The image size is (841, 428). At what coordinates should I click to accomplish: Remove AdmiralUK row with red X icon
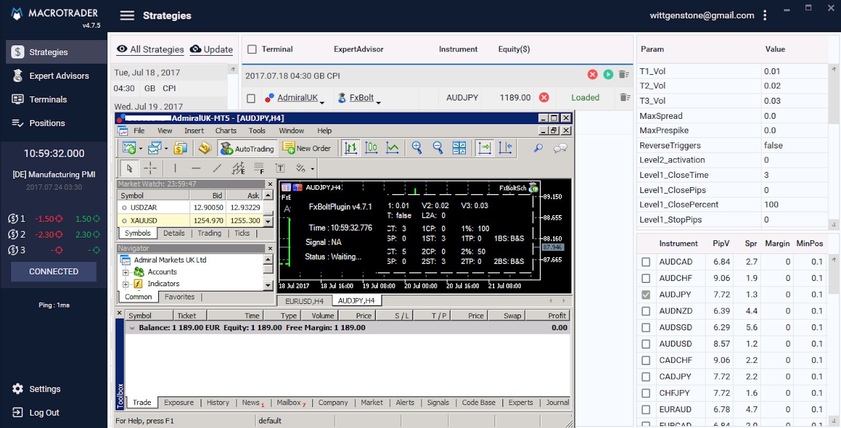tap(544, 97)
